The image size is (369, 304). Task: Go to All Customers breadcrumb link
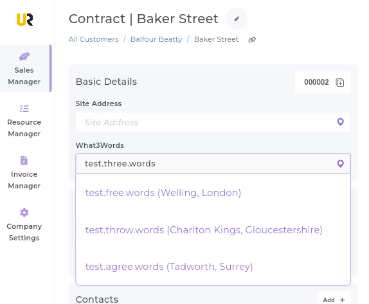(x=94, y=39)
